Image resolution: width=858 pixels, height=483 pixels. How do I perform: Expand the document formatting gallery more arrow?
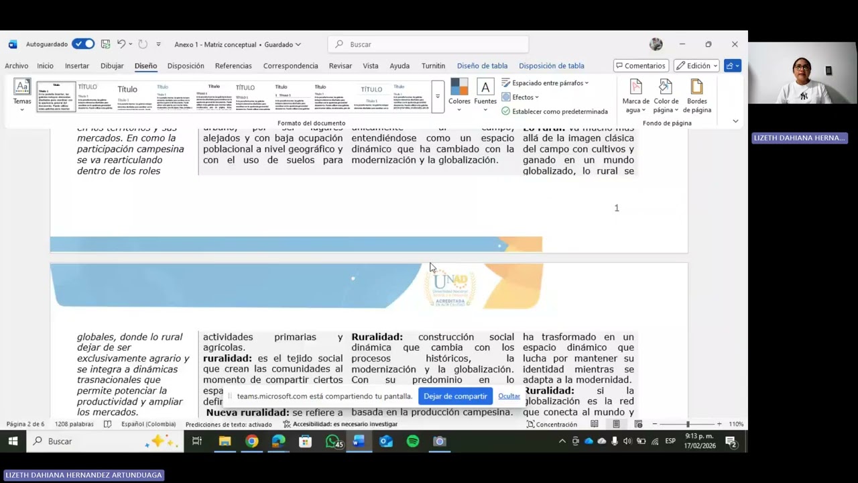tap(437, 97)
